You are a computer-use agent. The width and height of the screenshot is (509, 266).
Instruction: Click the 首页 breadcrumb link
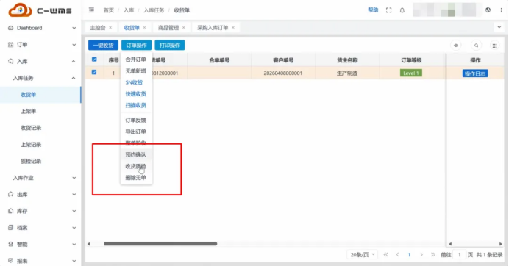(x=109, y=10)
